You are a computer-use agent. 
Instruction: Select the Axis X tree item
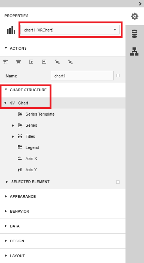click(x=31, y=159)
